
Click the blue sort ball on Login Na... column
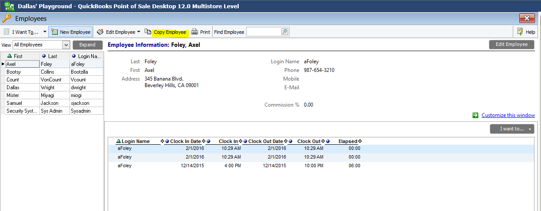coord(73,56)
